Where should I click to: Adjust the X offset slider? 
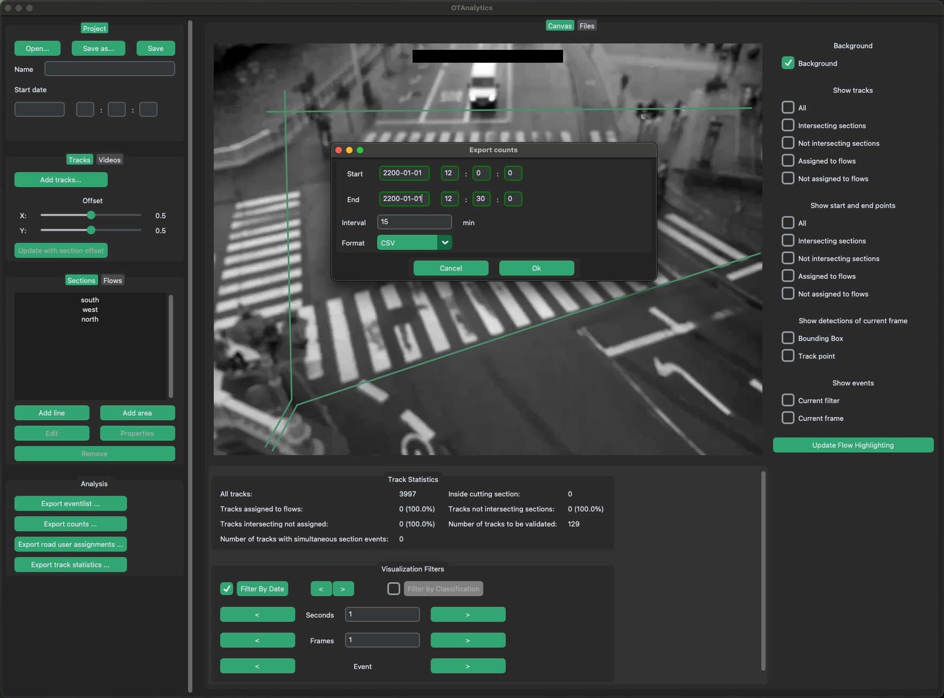90,215
